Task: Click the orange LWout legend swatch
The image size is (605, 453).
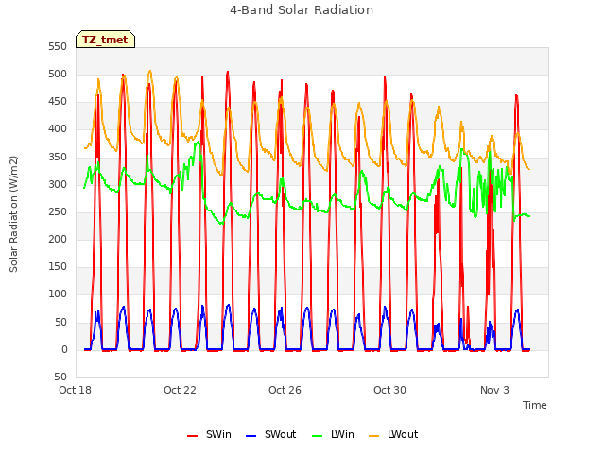Action: pos(374,436)
